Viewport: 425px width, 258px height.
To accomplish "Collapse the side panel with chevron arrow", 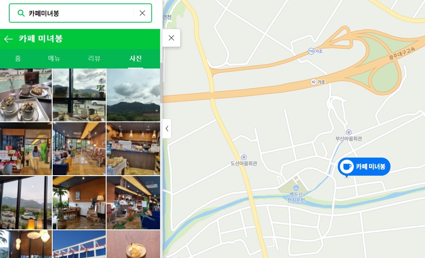I will [x=167, y=129].
